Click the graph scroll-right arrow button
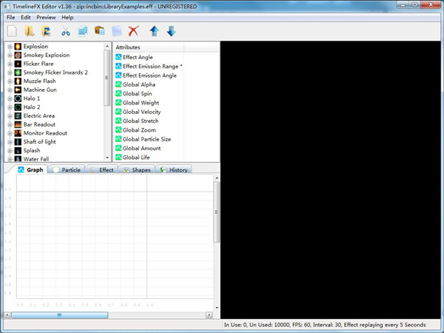The height and width of the screenshot is (333, 444). point(209,315)
